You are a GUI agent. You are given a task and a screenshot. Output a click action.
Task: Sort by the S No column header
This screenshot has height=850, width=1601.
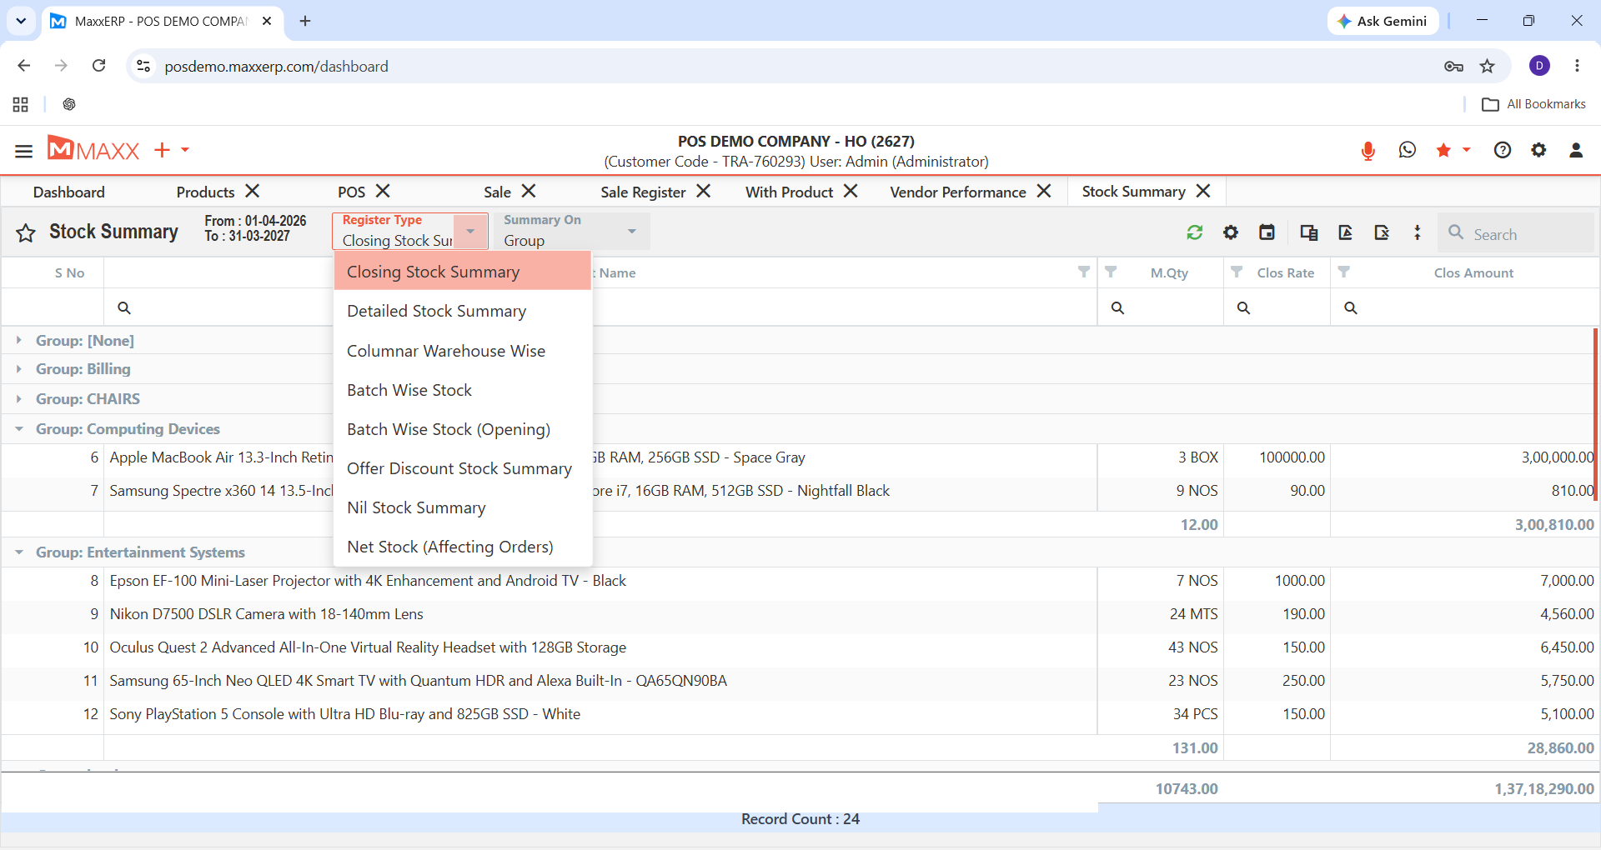pos(69,272)
